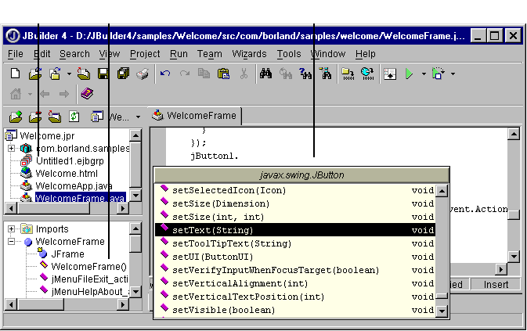Choose setVisible(boolean) from the completion list
The height and width of the screenshot is (331, 527).
[x=294, y=310]
